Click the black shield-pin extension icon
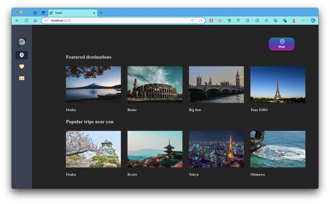This screenshot has height=204, width=330. (229, 20)
